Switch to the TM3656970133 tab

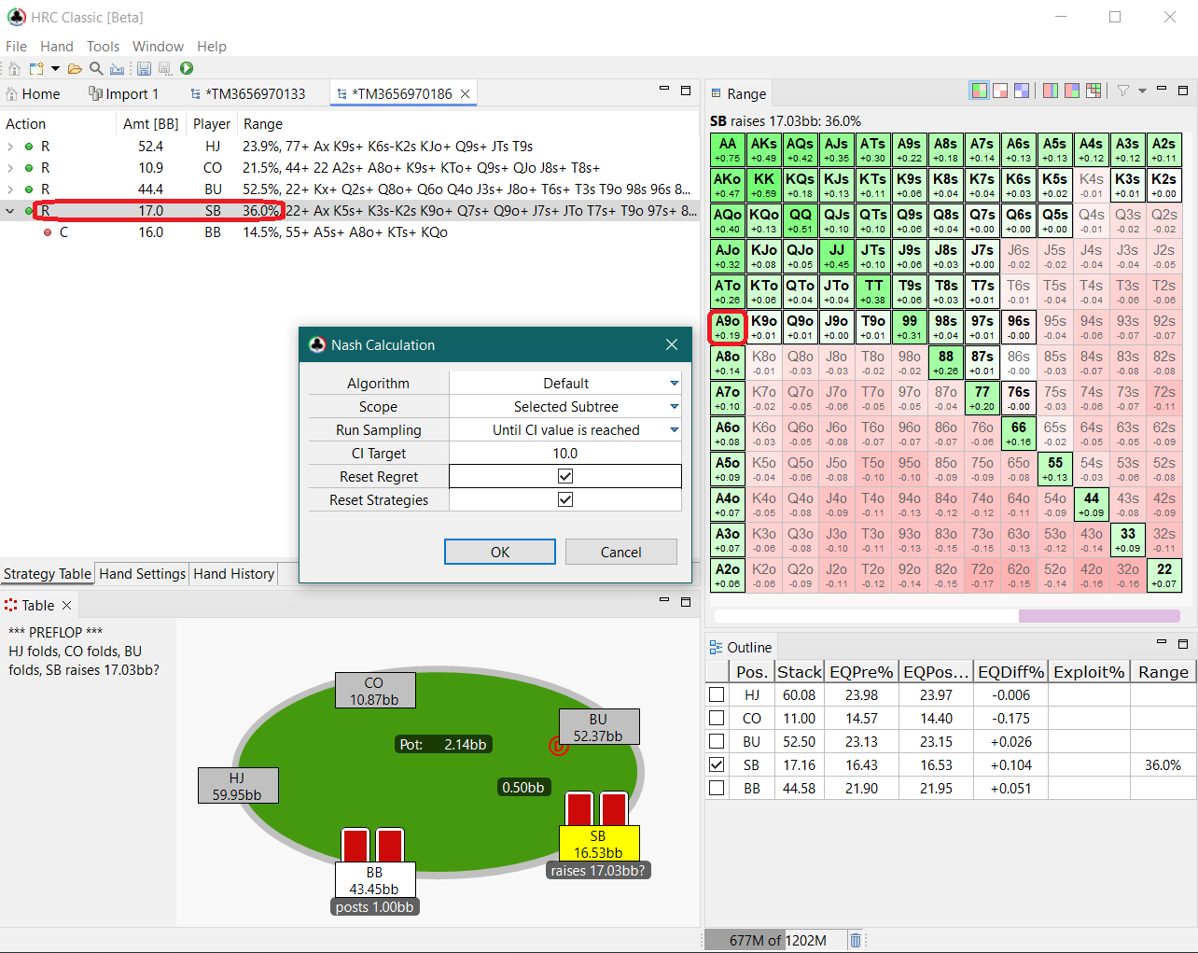coord(247,93)
